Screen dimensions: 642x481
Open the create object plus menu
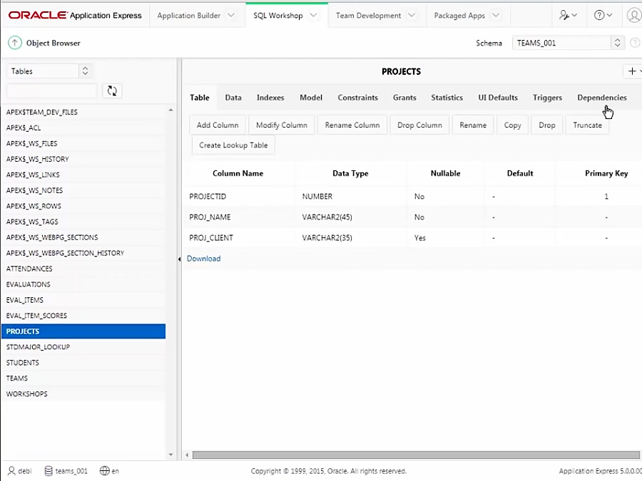pyautogui.click(x=631, y=71)
